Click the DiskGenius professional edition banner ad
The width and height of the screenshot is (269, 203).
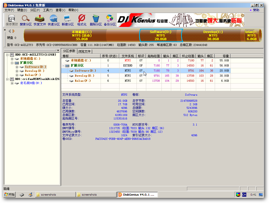pyautogui.click(x=181, y=20)
